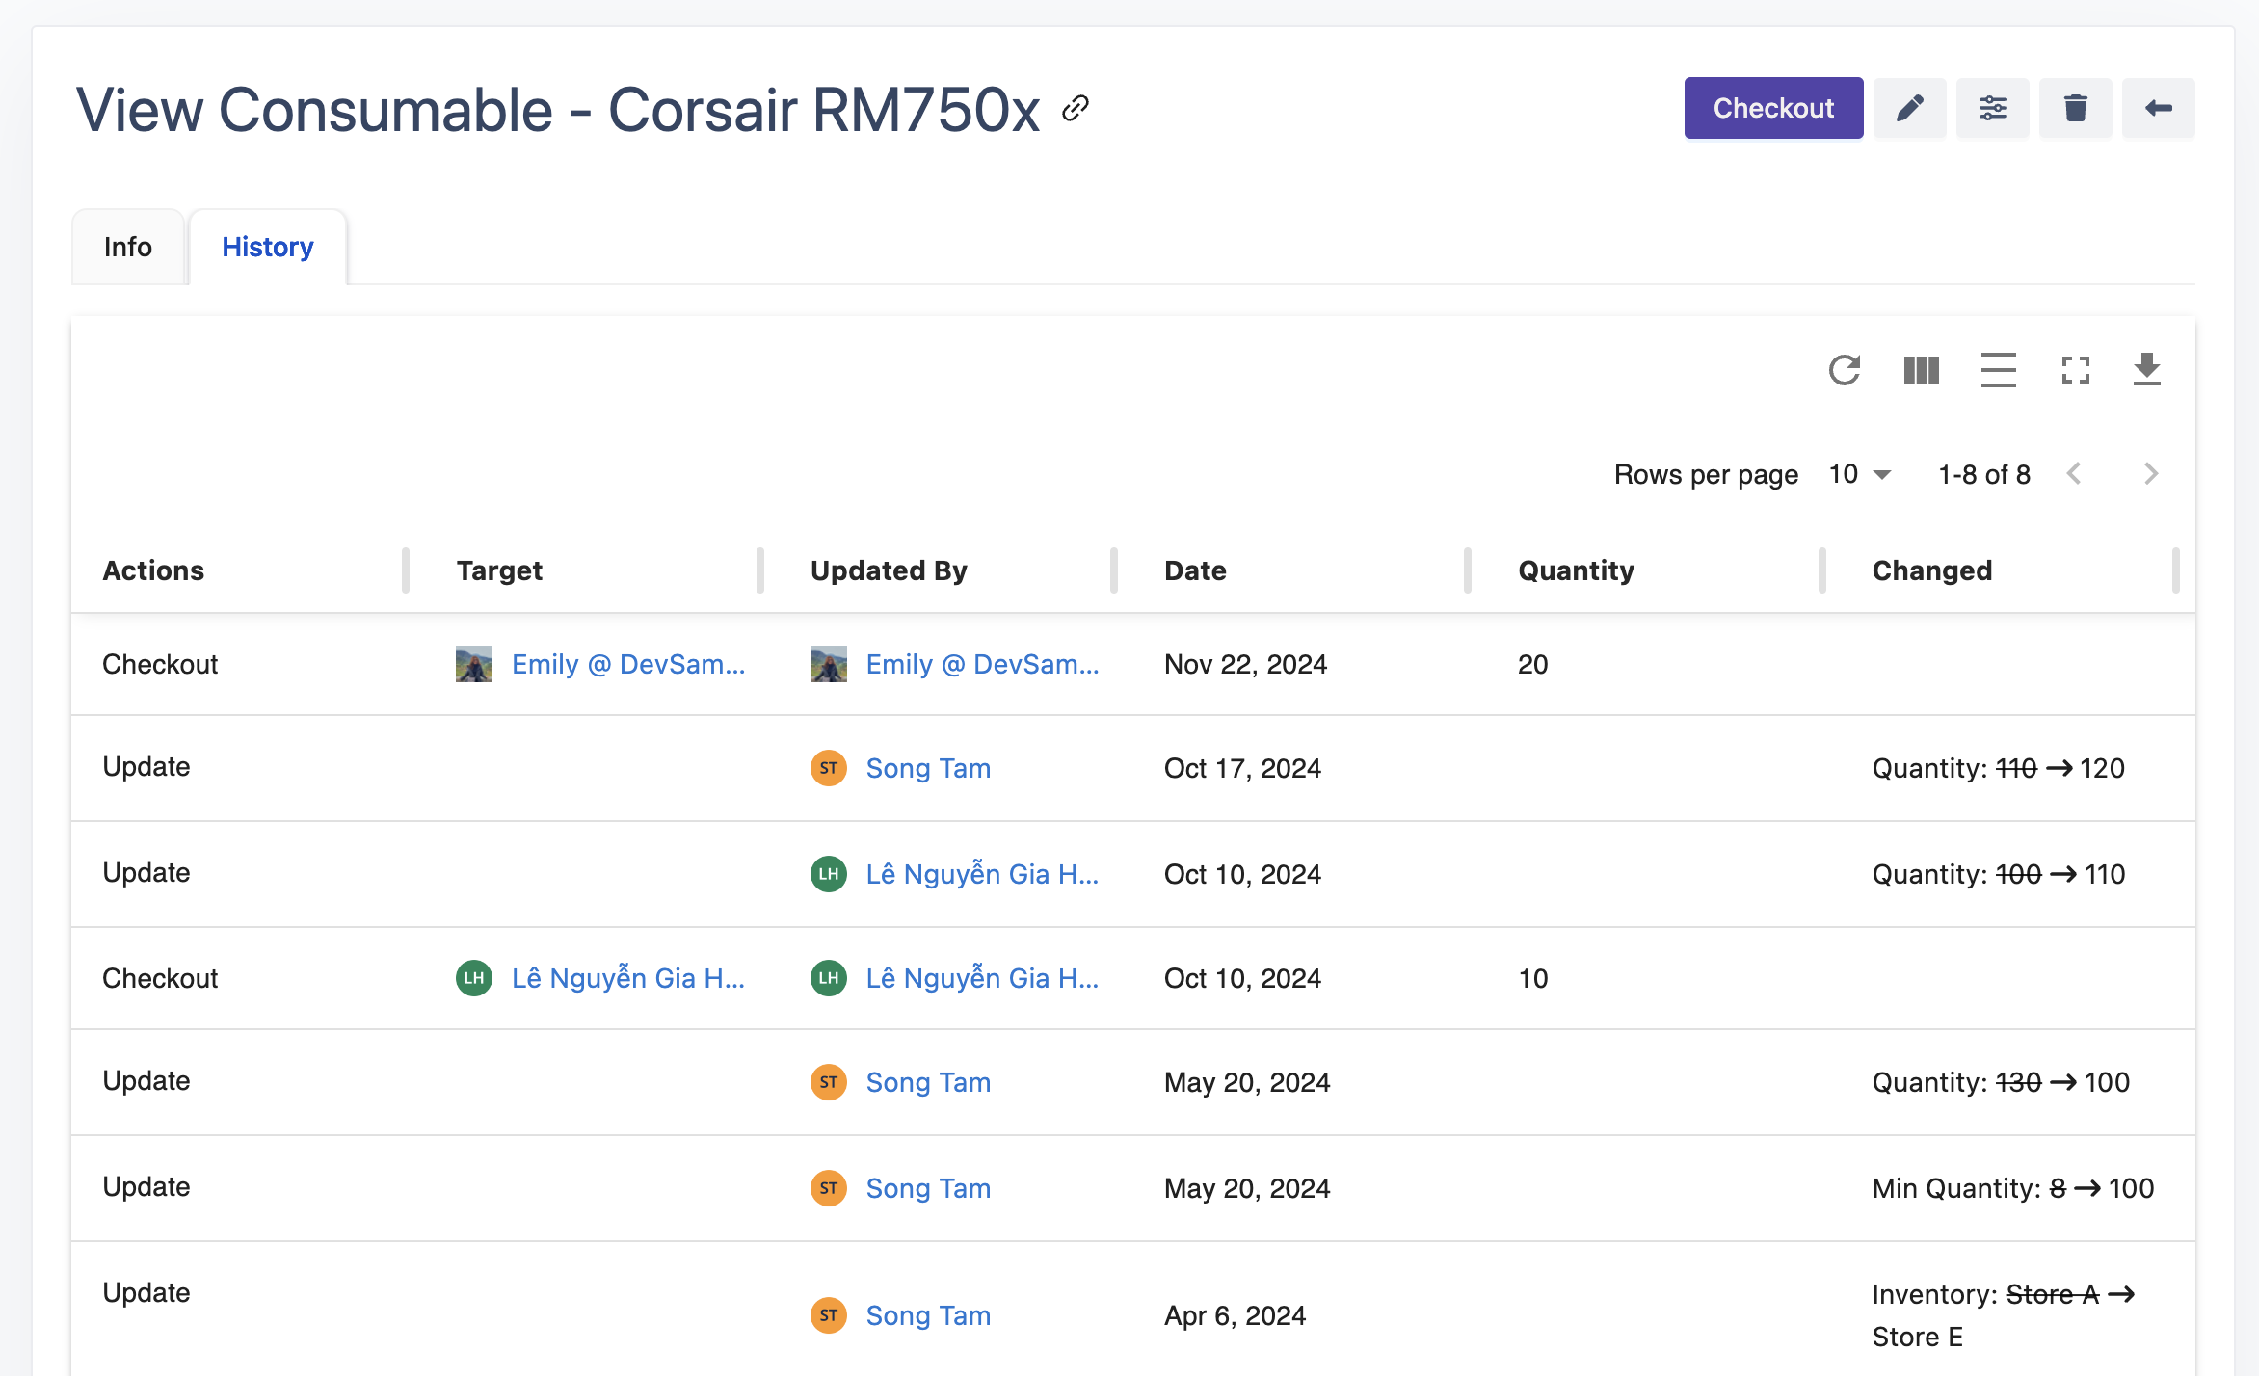The height and width of the screenshot is (1378, 2259).
Task: Click Emily's avatar thumbnail in Updated By
Action: pyautogui.click(x=828, y=664)
